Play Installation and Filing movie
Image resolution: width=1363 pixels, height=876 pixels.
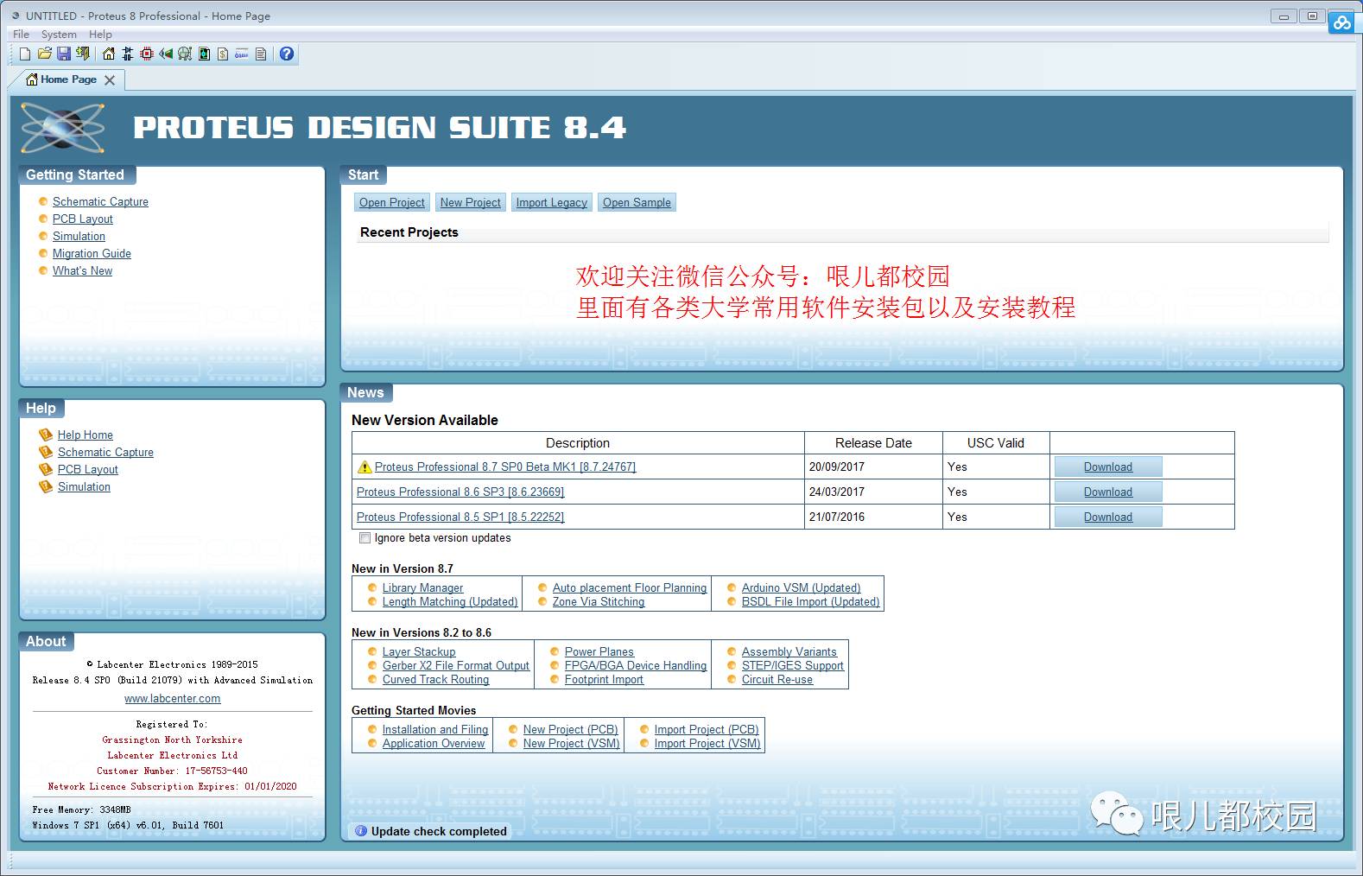pos(435,729)
